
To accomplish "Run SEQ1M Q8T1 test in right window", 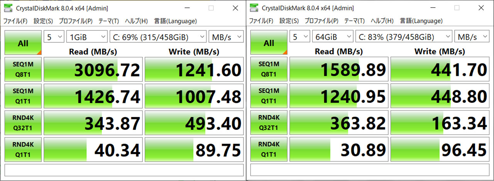I will click(x=269, y=69).
